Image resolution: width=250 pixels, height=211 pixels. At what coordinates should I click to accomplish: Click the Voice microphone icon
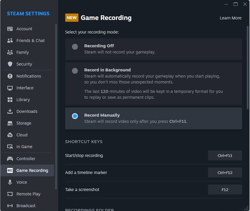click(x=10, y=182)
